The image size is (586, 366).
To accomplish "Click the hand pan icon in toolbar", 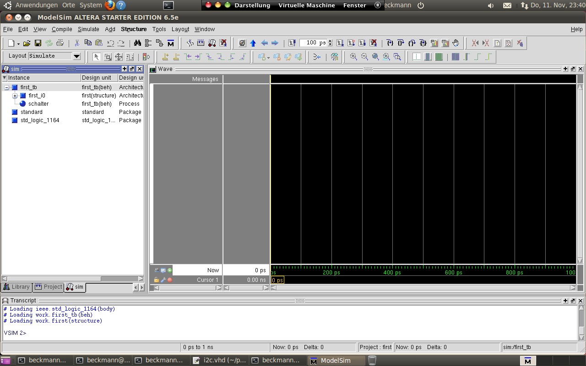I will (x=456, y=43).
